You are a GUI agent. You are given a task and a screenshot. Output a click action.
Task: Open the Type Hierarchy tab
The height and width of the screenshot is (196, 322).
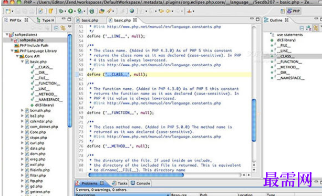[x=46, y=20]
